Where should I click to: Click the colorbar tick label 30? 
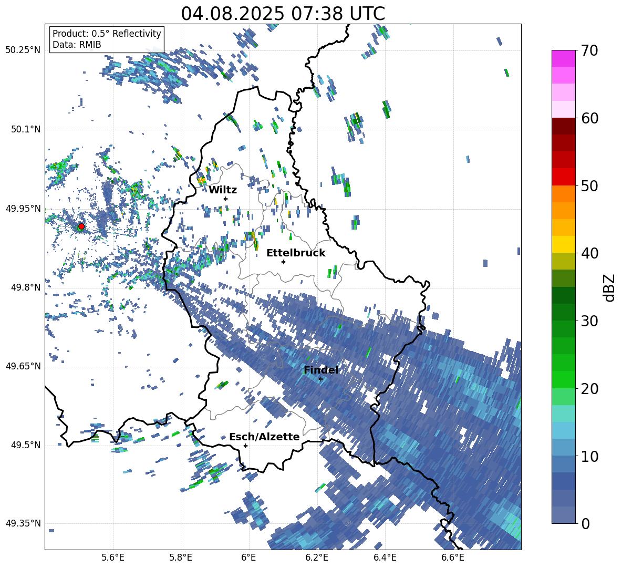589,321
